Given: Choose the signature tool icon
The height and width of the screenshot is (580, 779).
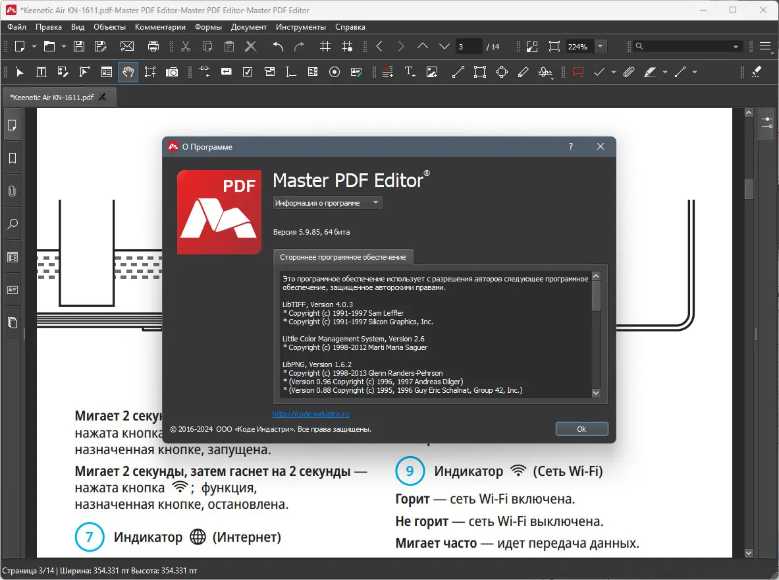Looking at the screenshot, I should 545,72.
